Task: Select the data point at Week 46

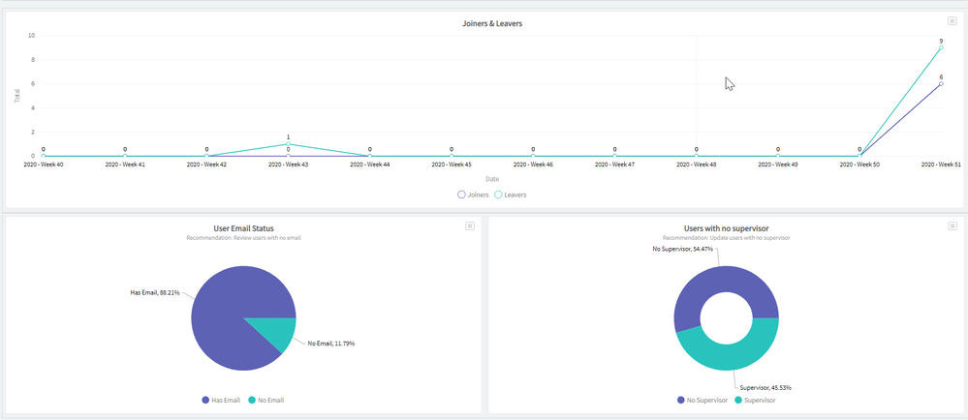Action: pos(533,156)
